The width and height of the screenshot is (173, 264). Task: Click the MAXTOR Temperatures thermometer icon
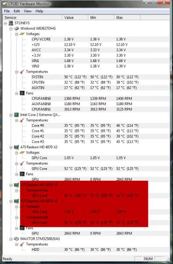pyautogui.click(x=22, y=244)
